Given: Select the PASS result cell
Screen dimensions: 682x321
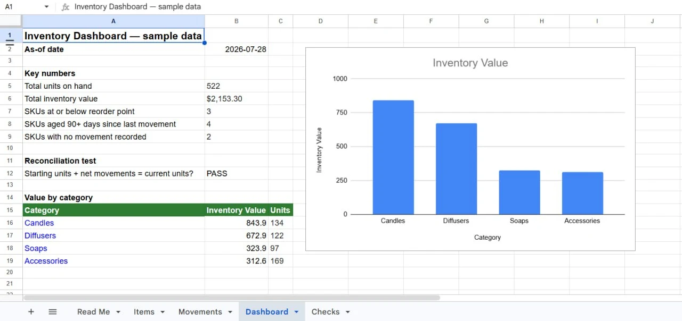Looking at the screenshot, I should point(237,174).
